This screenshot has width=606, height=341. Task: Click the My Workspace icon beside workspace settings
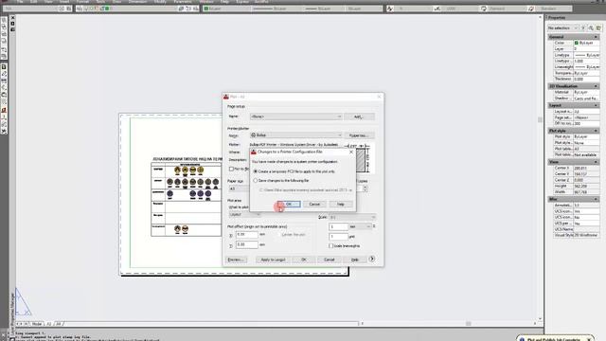[69, 9]
